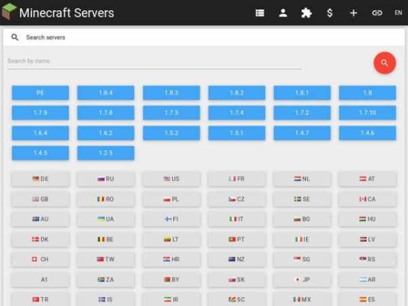Click the dollar sign icon
The image size is (408, 306).
click(x=330, y=13)
